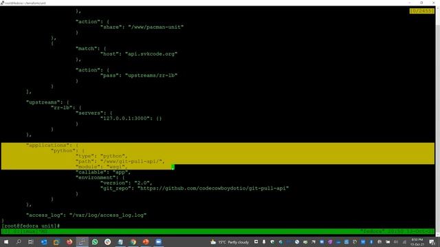Click the text "127.0.0.1:3000"

pyautogui.click(x=125, y=119)
